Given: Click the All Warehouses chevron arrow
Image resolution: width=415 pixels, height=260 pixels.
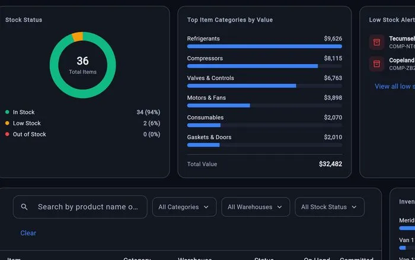Looking at the screenshot, I should coord(279,207).
